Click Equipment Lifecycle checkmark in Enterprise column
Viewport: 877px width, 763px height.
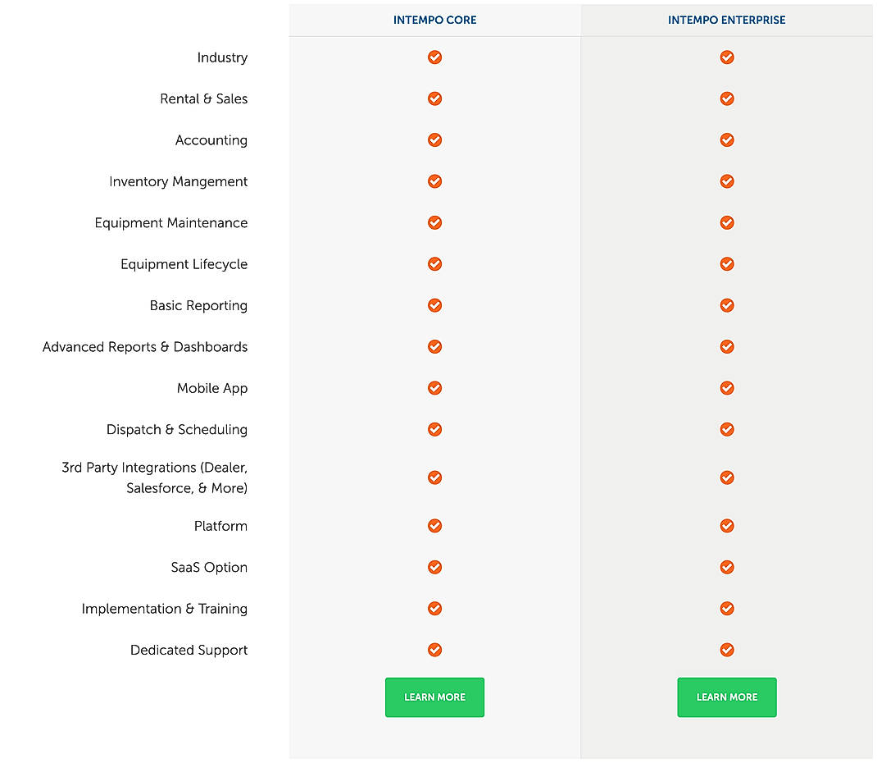(x=727, y=264)
